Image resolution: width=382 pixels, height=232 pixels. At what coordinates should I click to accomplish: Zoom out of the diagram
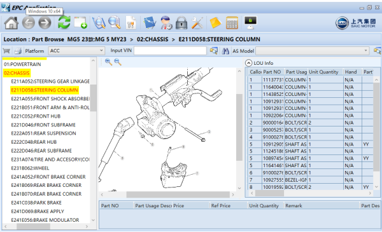(118, 62)
